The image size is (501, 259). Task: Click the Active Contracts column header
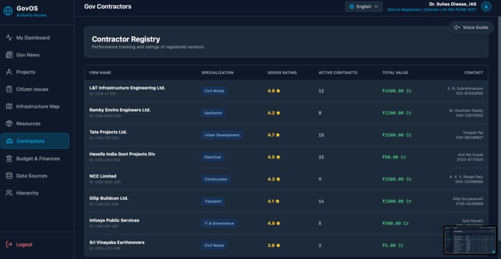coord(338,73)
